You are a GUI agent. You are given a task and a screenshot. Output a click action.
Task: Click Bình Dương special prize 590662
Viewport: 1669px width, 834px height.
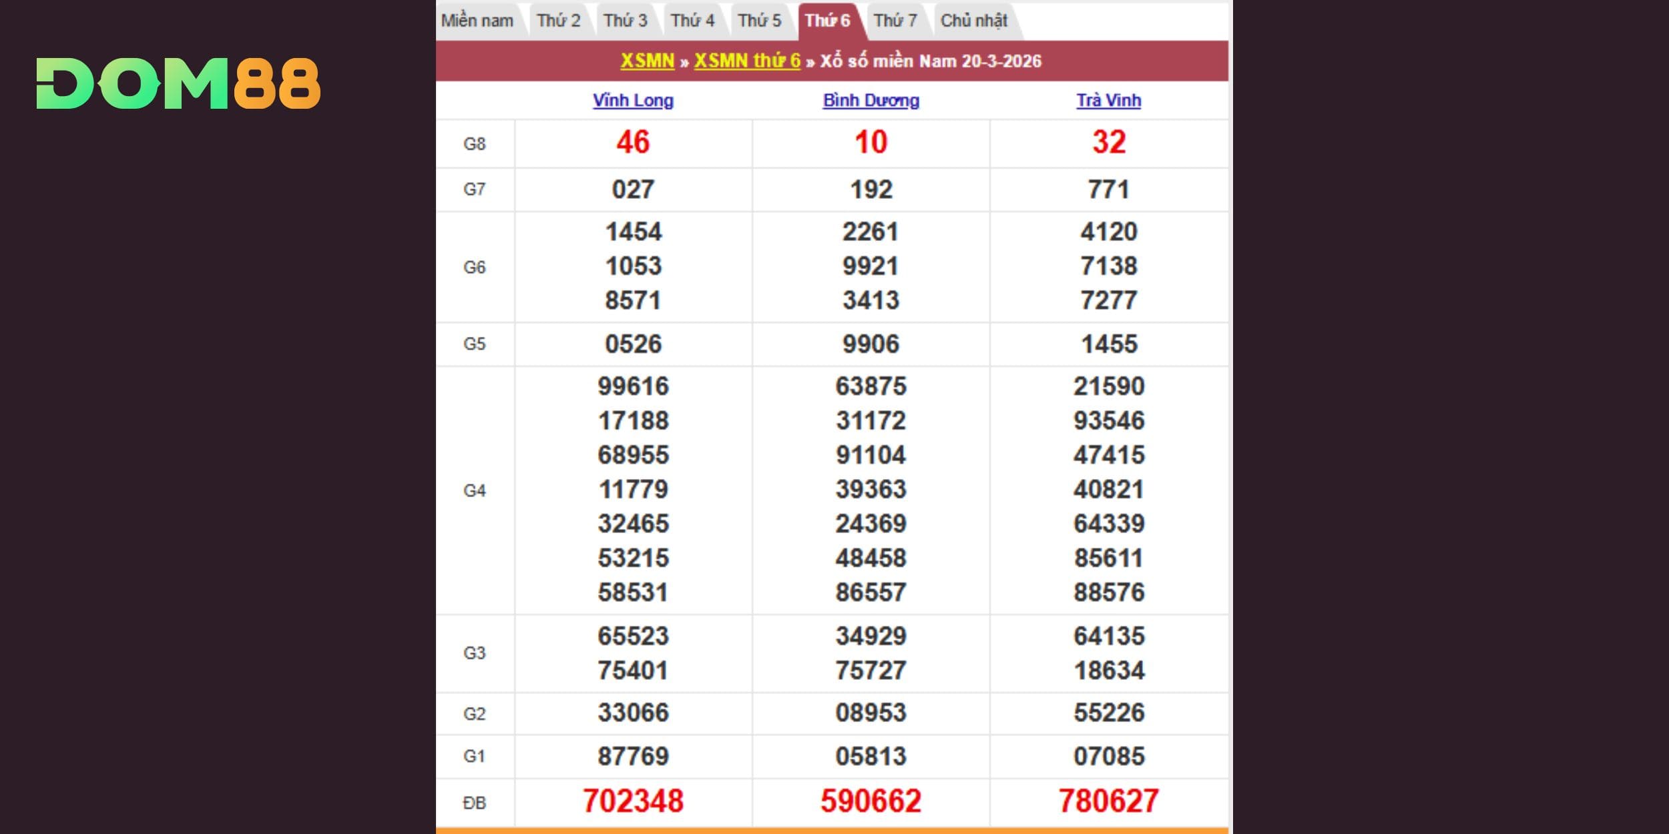pyautogui.click(x=871, y=801)
